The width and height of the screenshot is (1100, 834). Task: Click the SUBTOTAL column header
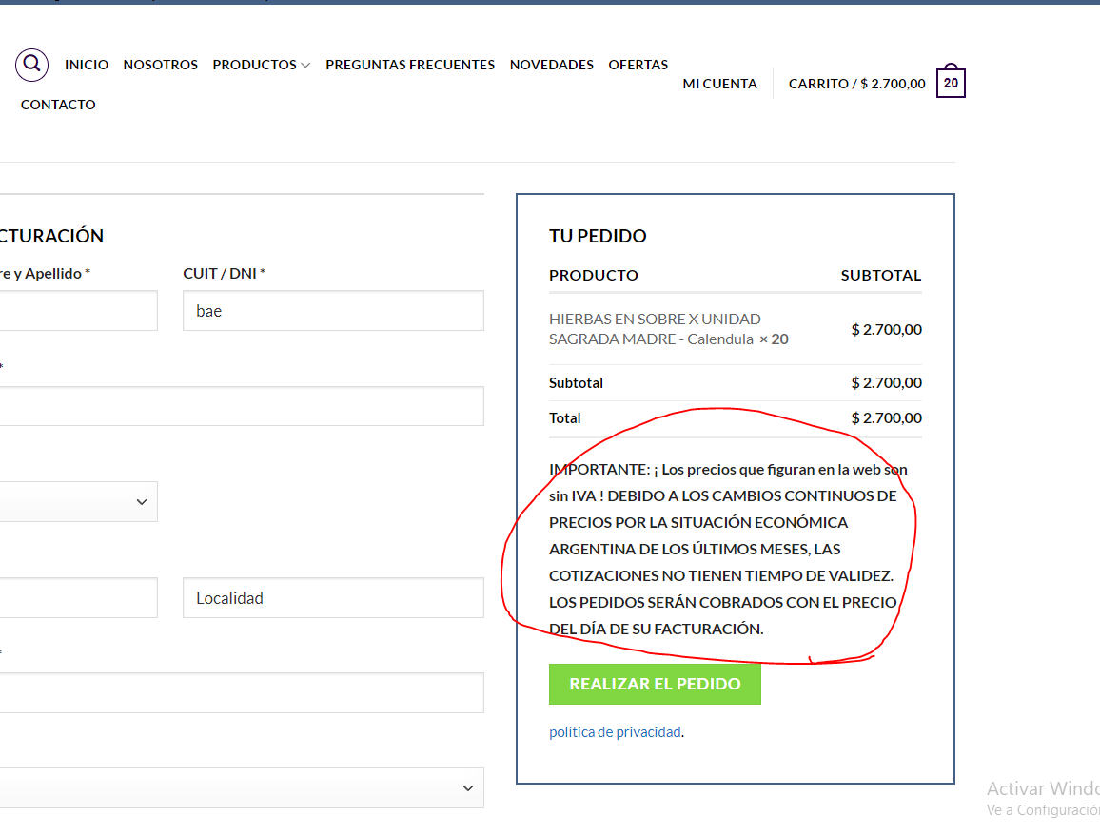tap(881, 276)
